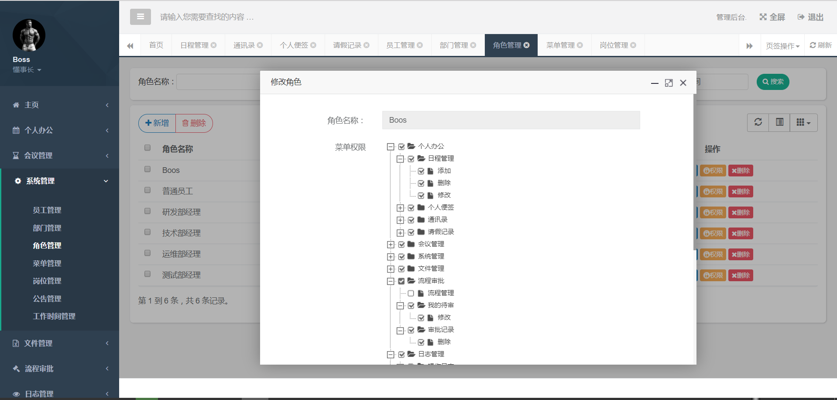Screen dimensions: 837x400
Task: Toggle the 流程管理 tree checkbox
Action: pyautogui.click(x=411, y=293)
